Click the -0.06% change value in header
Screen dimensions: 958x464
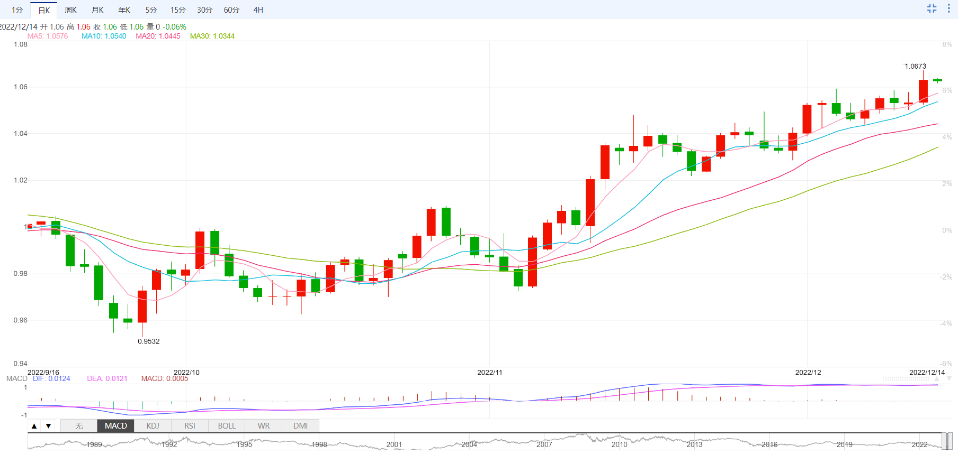pyautogui.click(x=175, y=27)
